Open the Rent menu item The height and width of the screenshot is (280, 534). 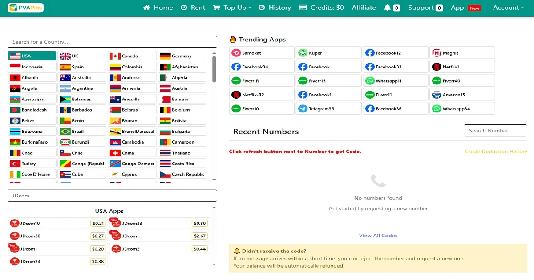193,8
